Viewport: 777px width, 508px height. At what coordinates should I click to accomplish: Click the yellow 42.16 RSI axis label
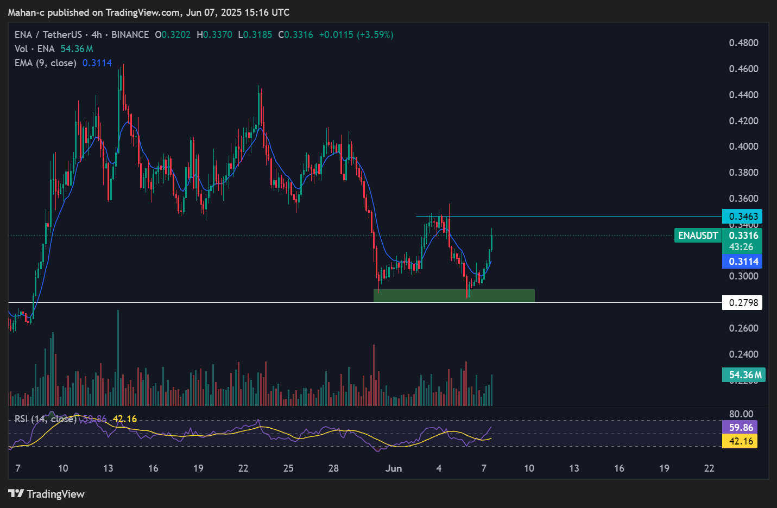(x=740, y=441)
